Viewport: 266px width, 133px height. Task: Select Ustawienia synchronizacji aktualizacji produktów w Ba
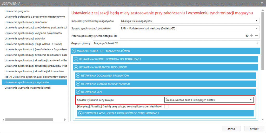(x=36, y=66)
